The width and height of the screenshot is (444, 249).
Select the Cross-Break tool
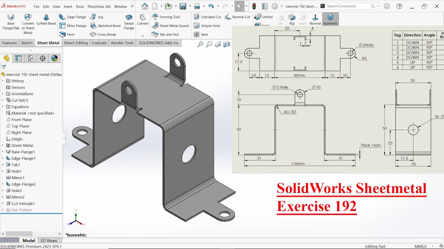(103, 35)
